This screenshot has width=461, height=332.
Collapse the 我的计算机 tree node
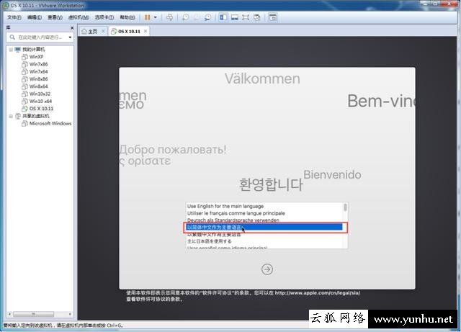[11, 50]
